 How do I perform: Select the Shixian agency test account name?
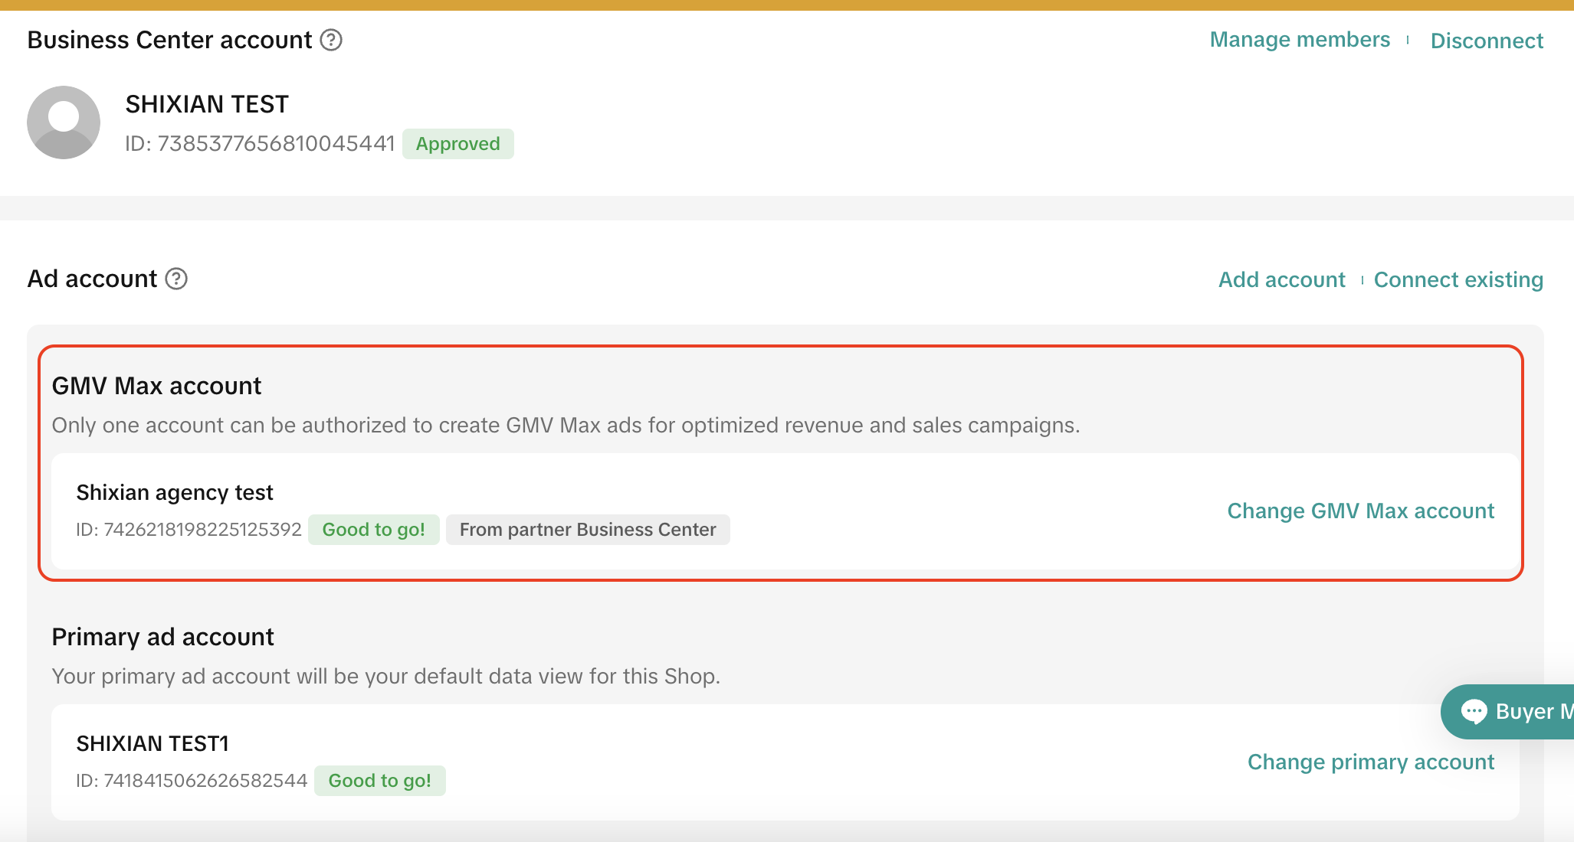[x=175, y=492]
